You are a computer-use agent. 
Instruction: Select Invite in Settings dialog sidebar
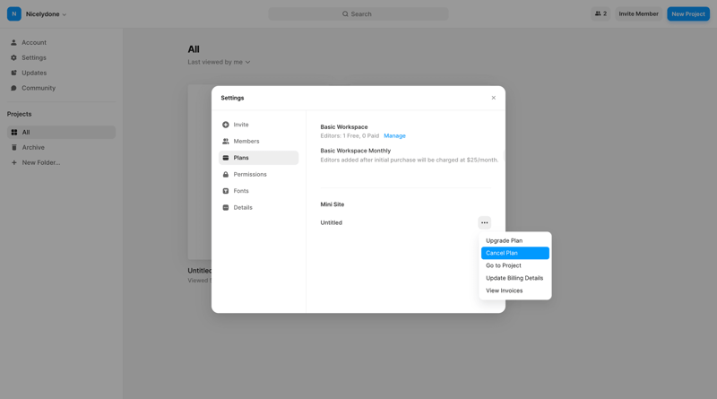click(258, 125)
